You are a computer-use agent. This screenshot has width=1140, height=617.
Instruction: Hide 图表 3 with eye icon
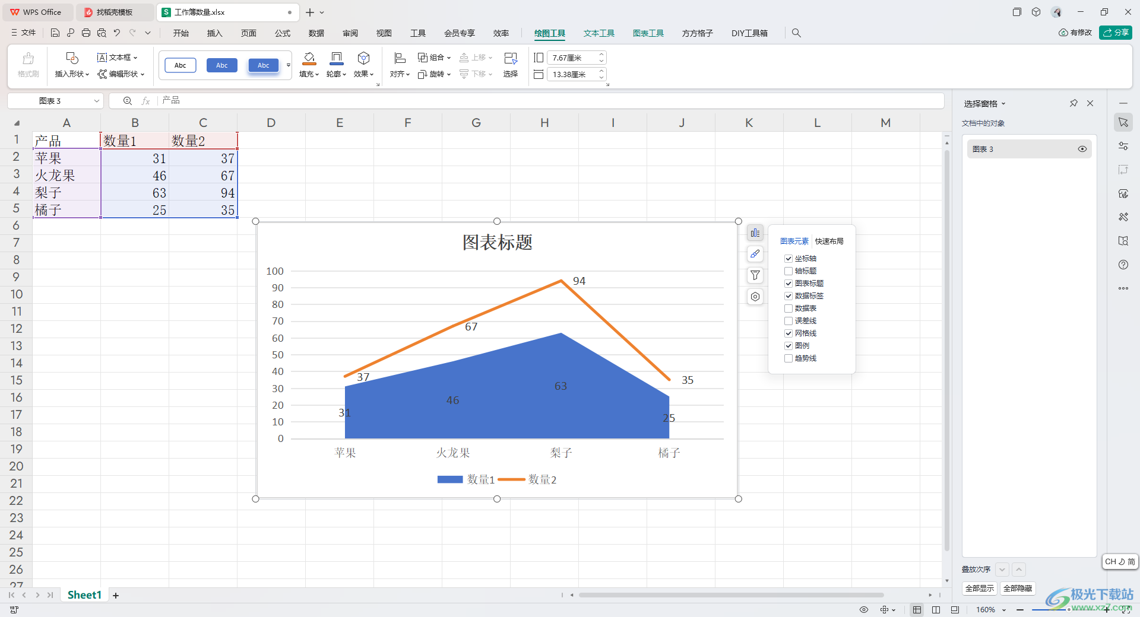1082,149
